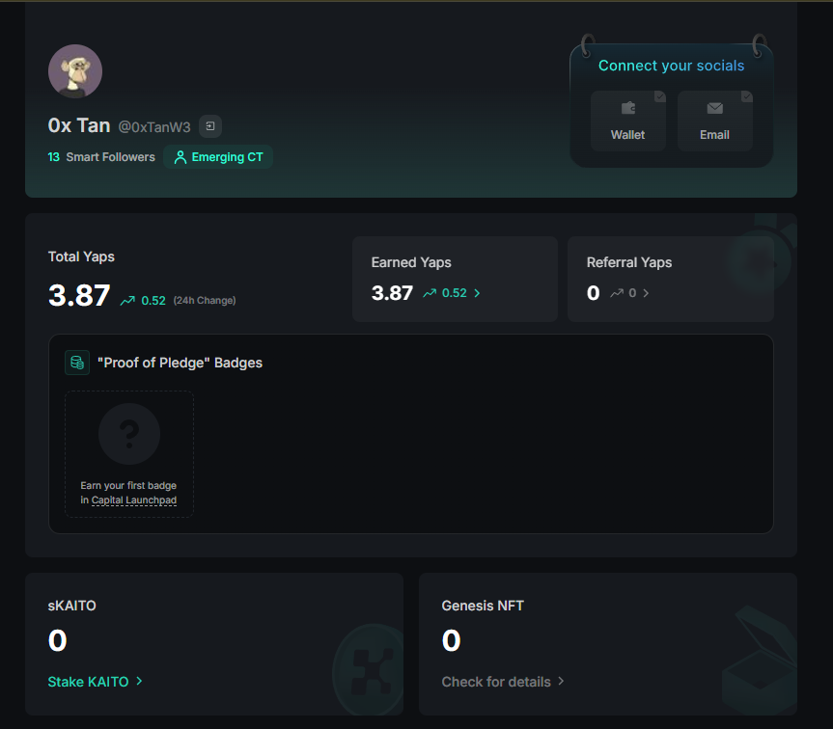Expand Earned Yaps details chevron
The image size is (833, 729).
477,293
